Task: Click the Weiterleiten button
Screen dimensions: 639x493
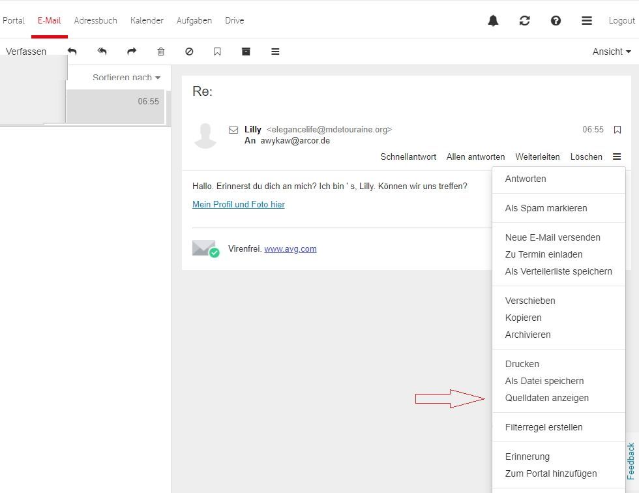Action: tap(537, 157)
